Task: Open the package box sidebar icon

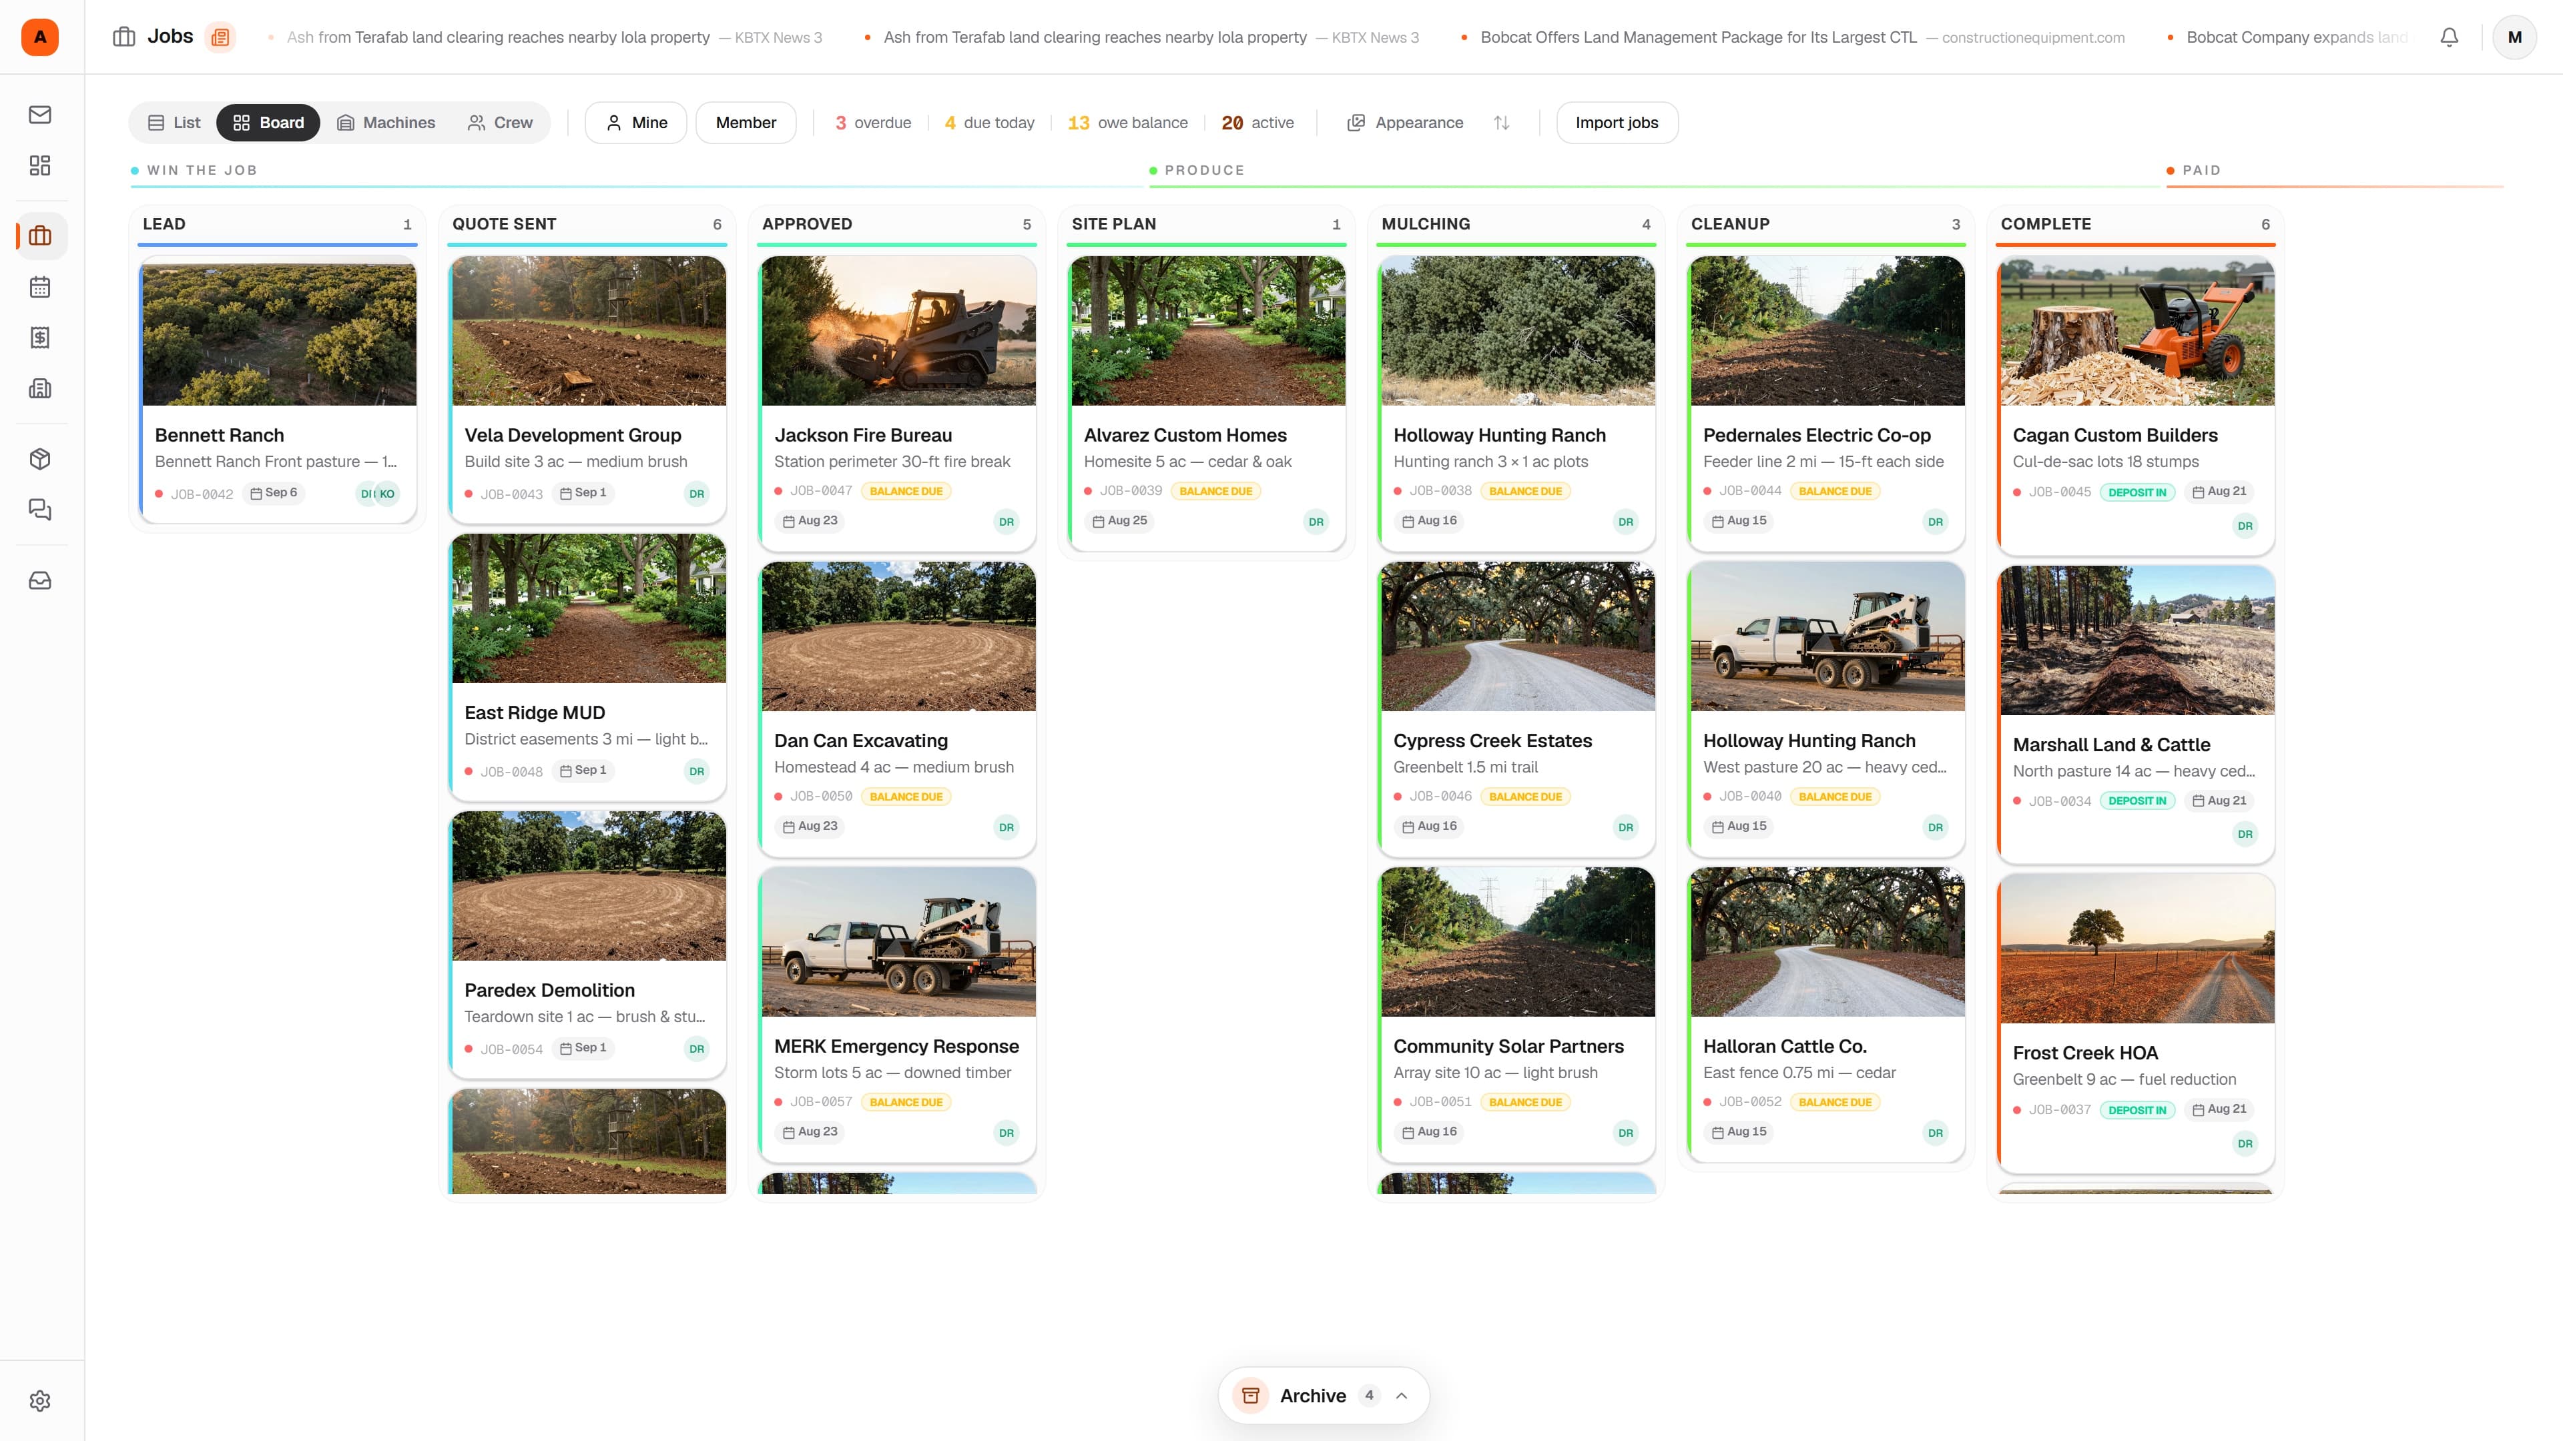Action: tap(40, 460)
